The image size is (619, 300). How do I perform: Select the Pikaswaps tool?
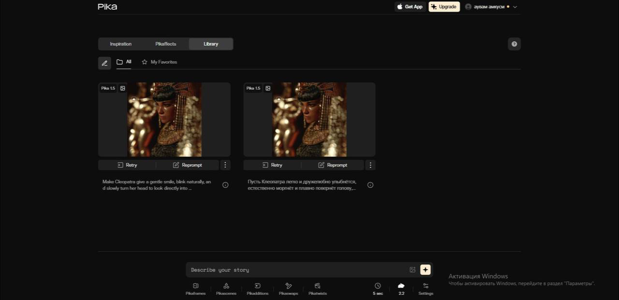pyautogui.click(x=288, y=289)
